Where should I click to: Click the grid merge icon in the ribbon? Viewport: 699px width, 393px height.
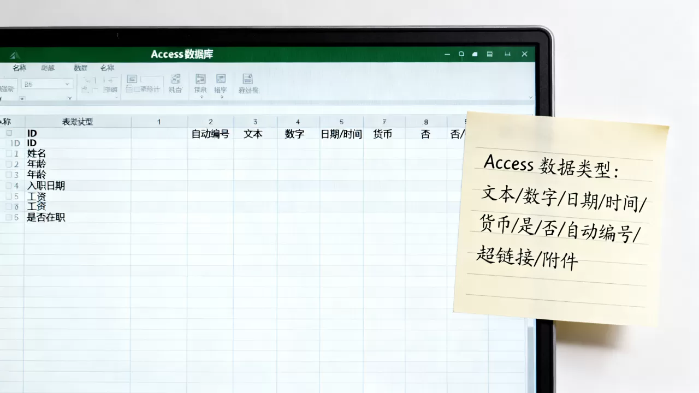(176, 79)
